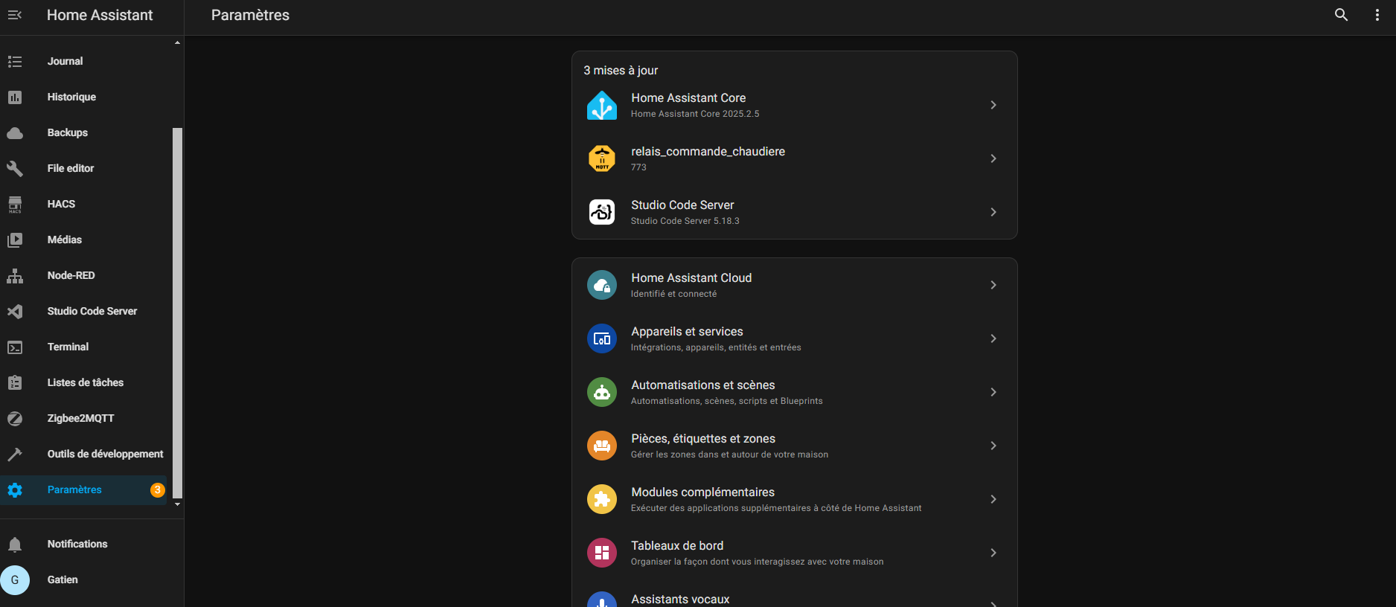Screen dimensions: 1396x607
Task: Click the Studio Code Server update icon
Action: tap(602, 212)
